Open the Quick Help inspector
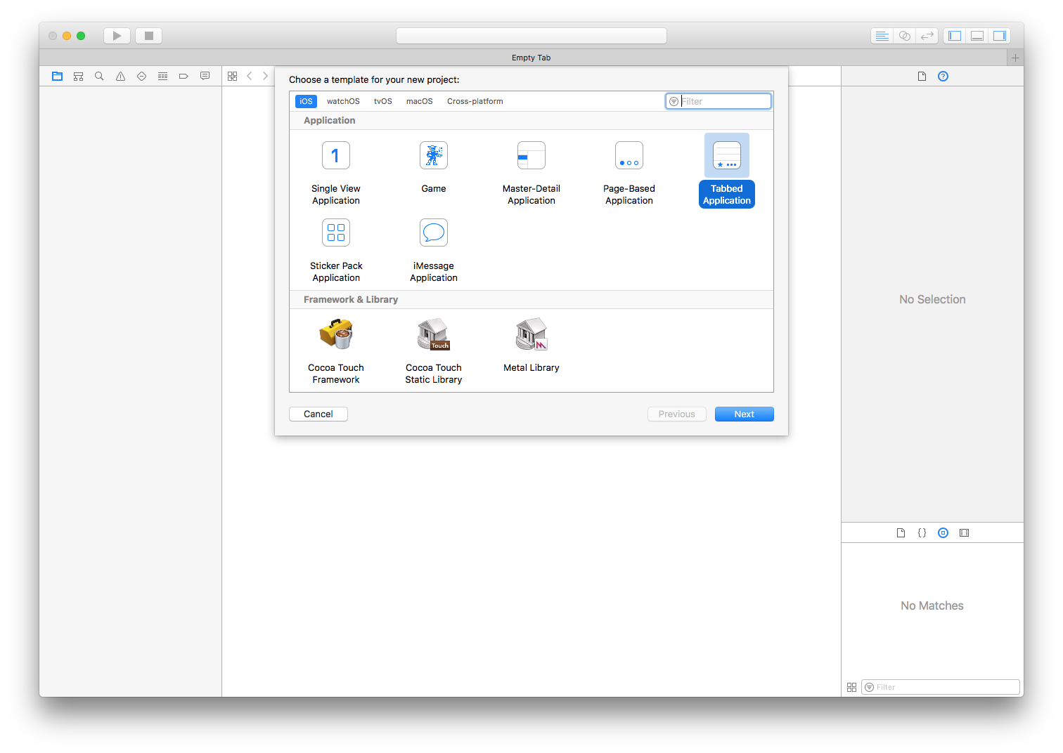This screenshot has width=1063, height=753. pos(943,77)
